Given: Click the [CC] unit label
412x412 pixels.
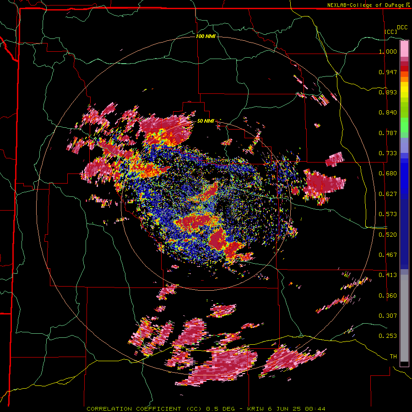Looking at the screenshot, I should tap(391, 32).
